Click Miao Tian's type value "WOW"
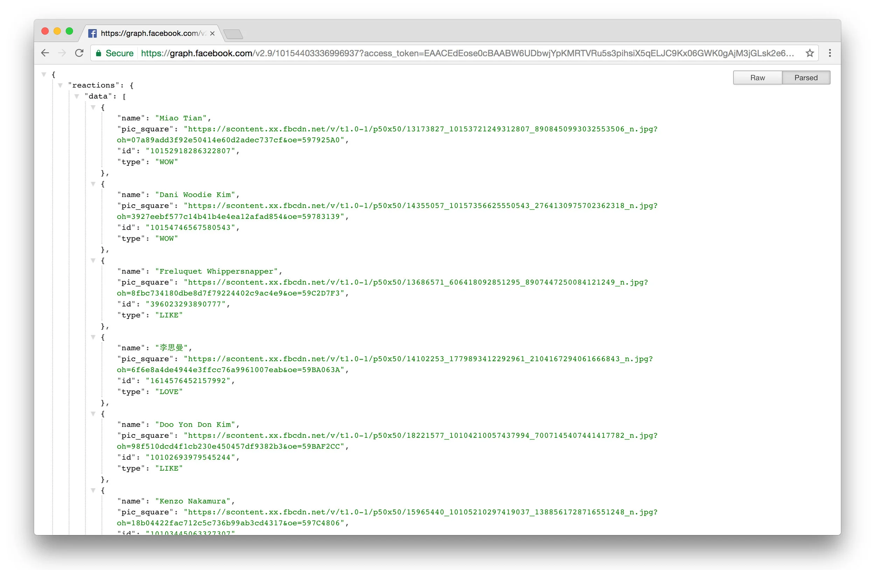 [x=166, y=162]
